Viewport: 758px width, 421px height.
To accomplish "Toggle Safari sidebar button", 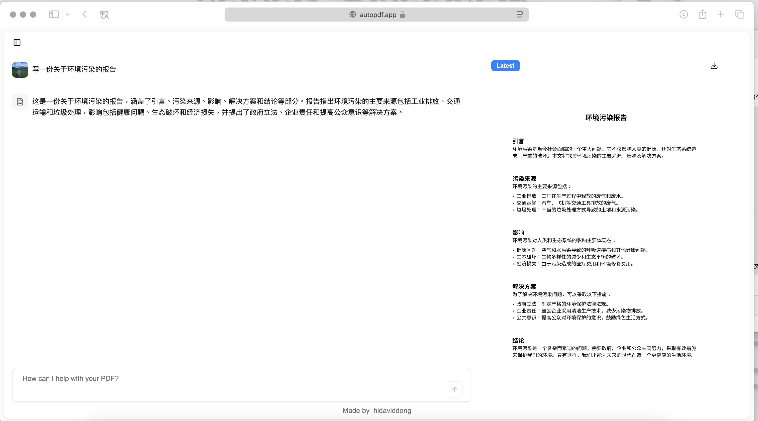I will coord(54,15).
